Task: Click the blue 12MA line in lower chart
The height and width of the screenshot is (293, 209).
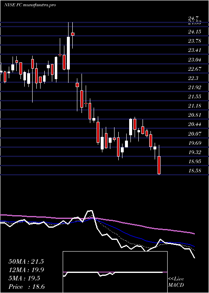Action: pos(120,230)
